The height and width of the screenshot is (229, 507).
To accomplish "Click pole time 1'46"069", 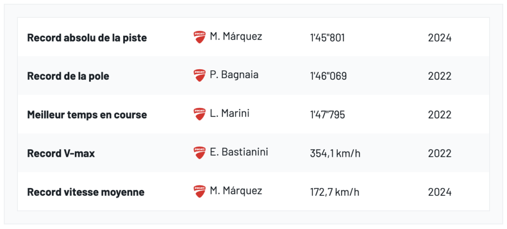I will point(328,76).
